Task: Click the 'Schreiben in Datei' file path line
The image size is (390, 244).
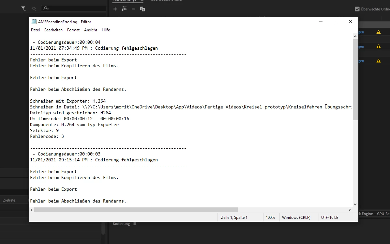Action: (191, 107)
